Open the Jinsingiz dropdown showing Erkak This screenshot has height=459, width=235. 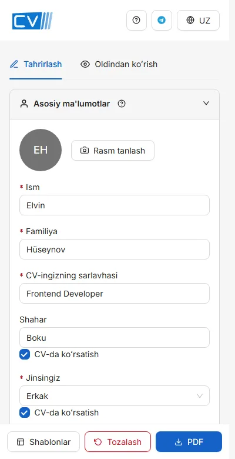(115, 396)
